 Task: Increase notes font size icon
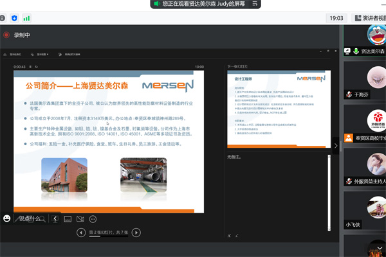[229, 236]
